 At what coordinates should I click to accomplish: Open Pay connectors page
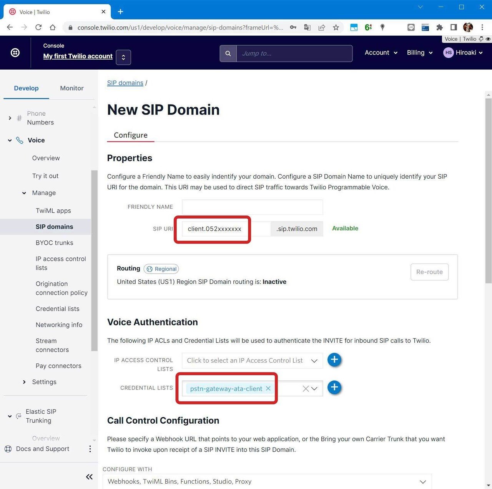coord(58,366)
